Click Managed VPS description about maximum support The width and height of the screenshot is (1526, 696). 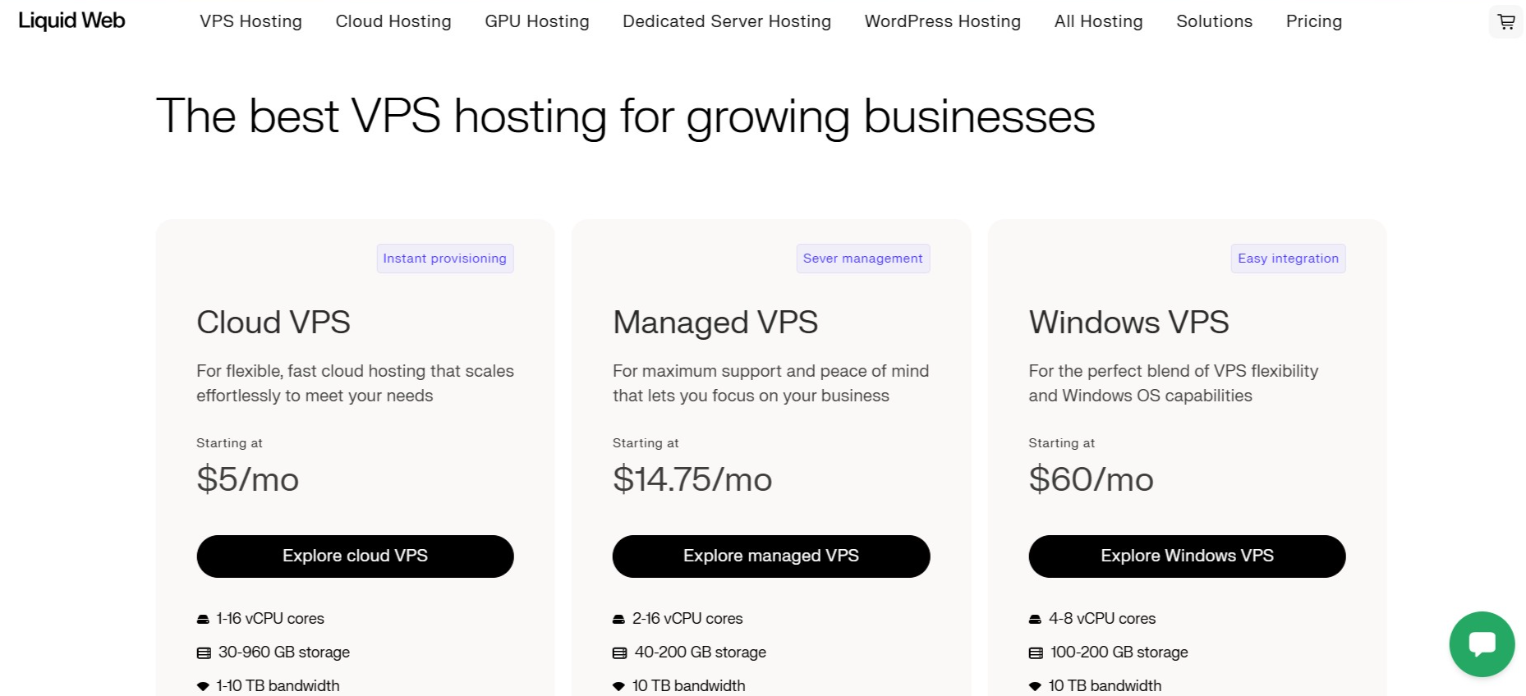pyautogui.click(x=770, y=383)
